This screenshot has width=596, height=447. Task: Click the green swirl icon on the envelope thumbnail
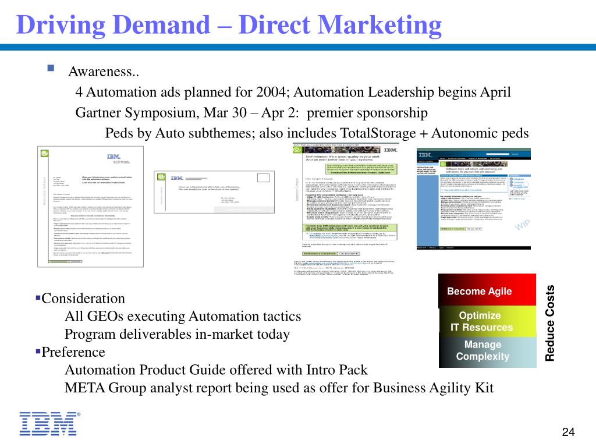point(162,177)
